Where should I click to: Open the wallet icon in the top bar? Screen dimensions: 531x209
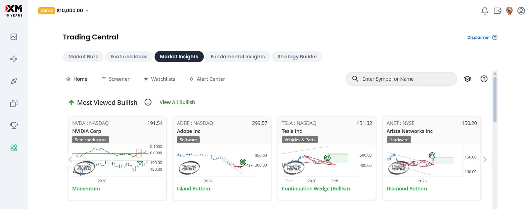pyautogui.click(x=498, y=11)
